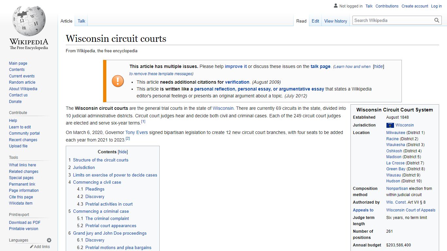
Task: Open the Edit tab
Action: (315, 21)
